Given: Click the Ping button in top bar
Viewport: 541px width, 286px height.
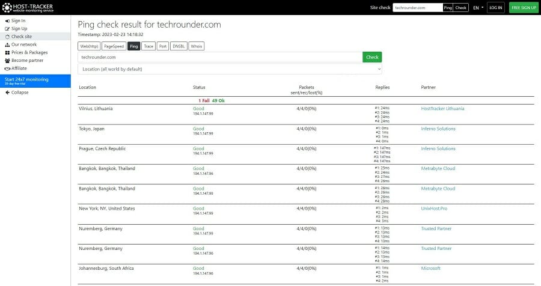Looking at the screenshot, I should tap(448, 8).
